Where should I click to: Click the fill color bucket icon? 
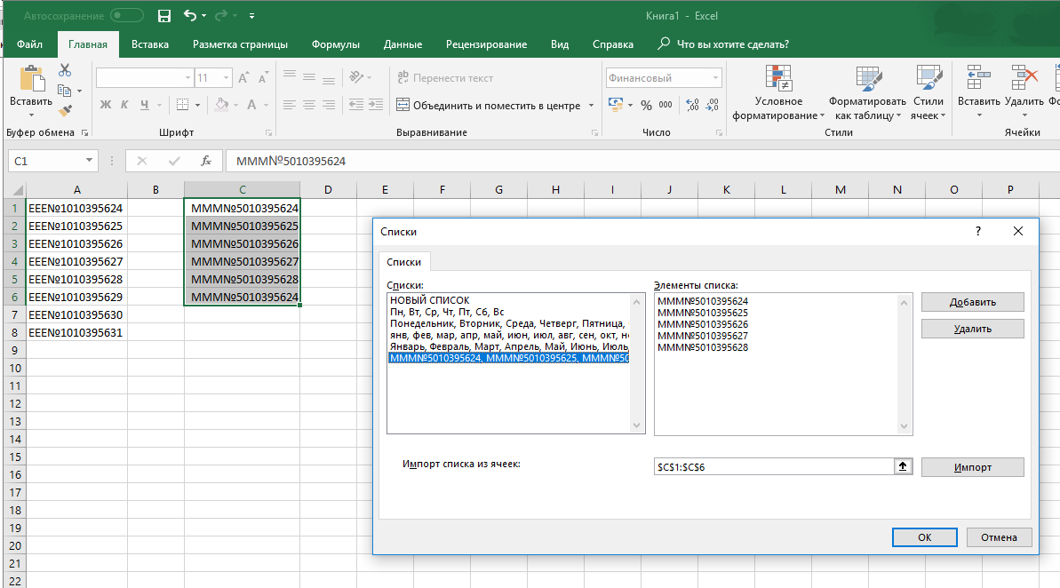[221, 105]
